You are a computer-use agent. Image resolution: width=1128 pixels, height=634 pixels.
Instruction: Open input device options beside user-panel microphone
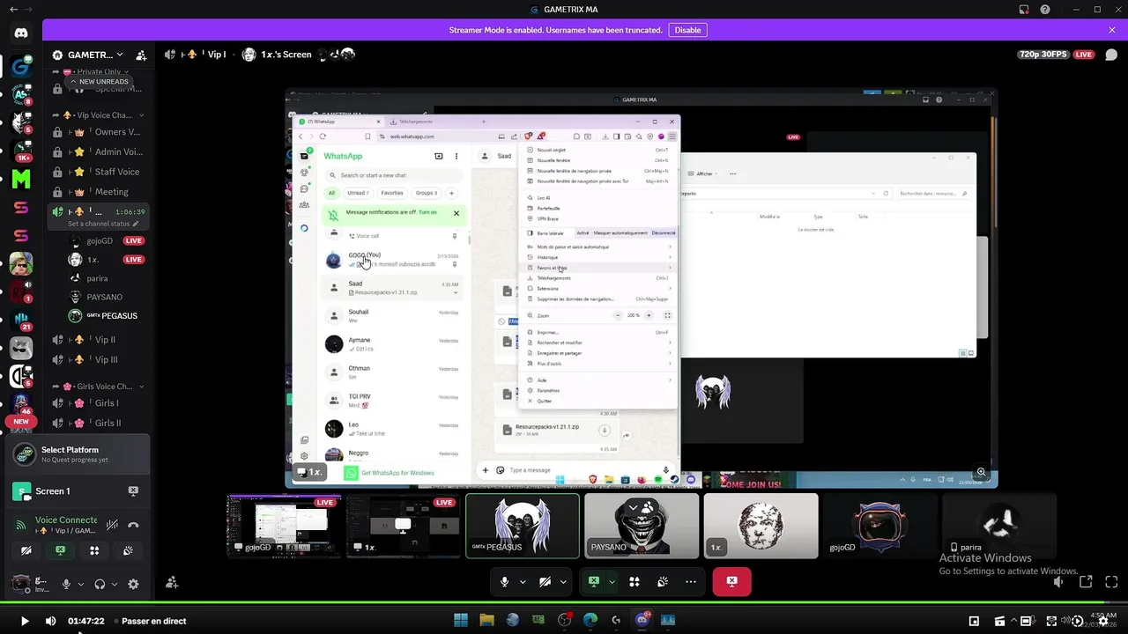(x=81, y=584)
